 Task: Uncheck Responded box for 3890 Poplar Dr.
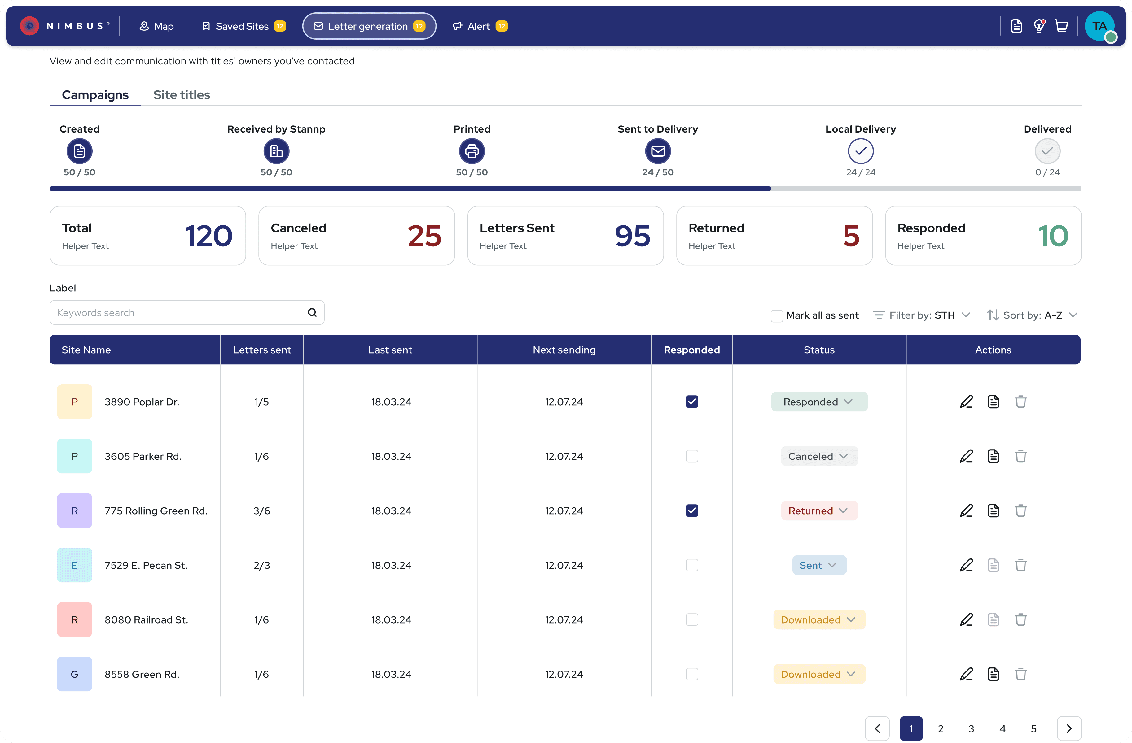pyautogui.click(x=691, y=402)
